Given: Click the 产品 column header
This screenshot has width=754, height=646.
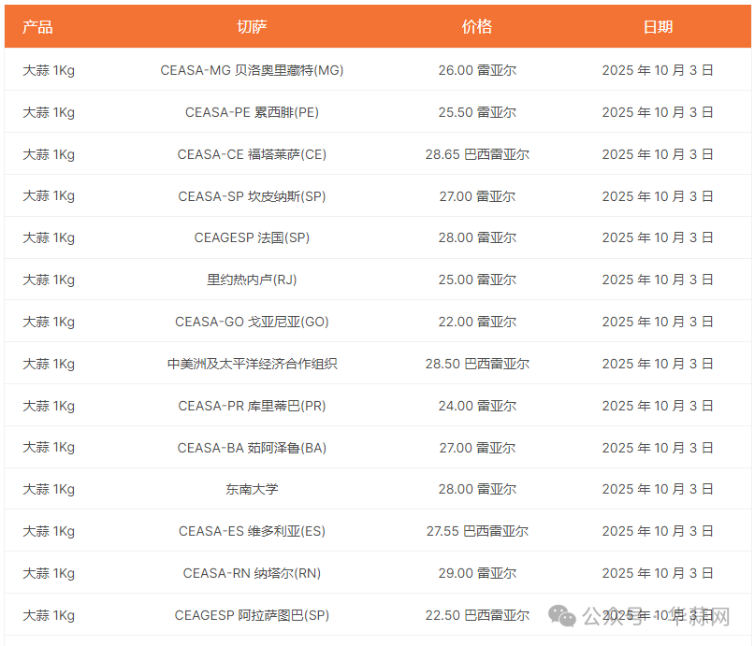Looking at the screenshot, I should tap(37, 27).
